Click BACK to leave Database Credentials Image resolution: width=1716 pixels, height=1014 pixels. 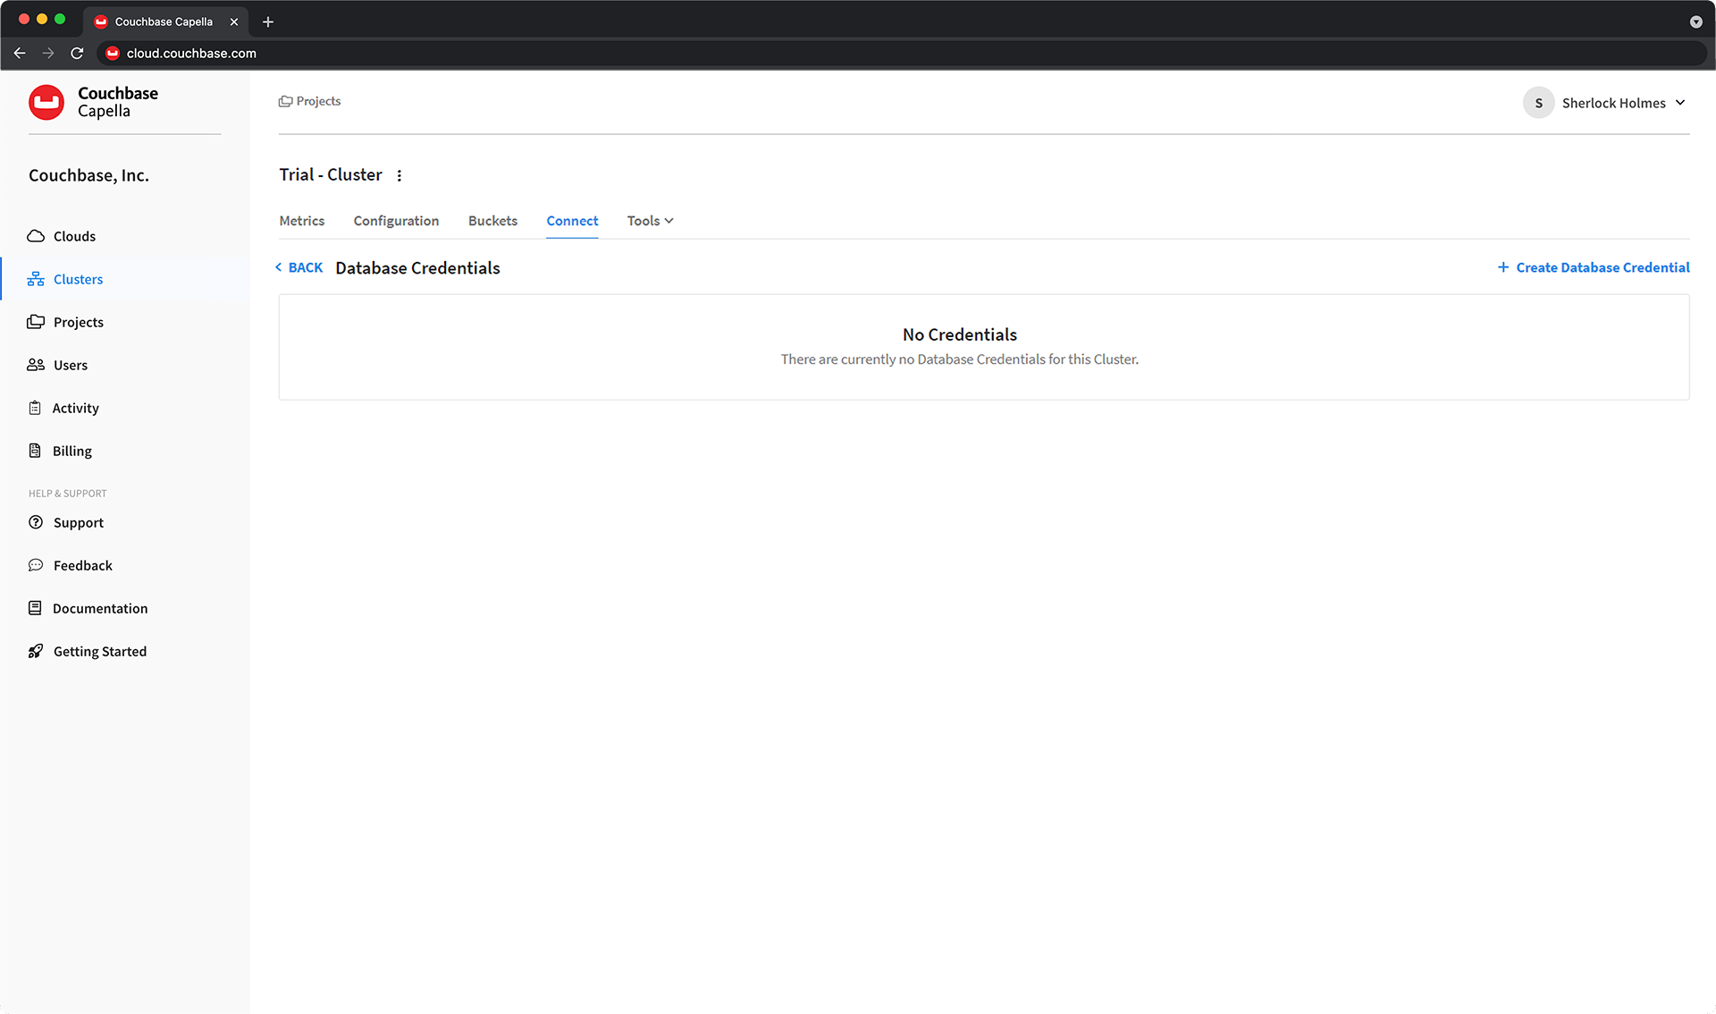click(299, 267)
